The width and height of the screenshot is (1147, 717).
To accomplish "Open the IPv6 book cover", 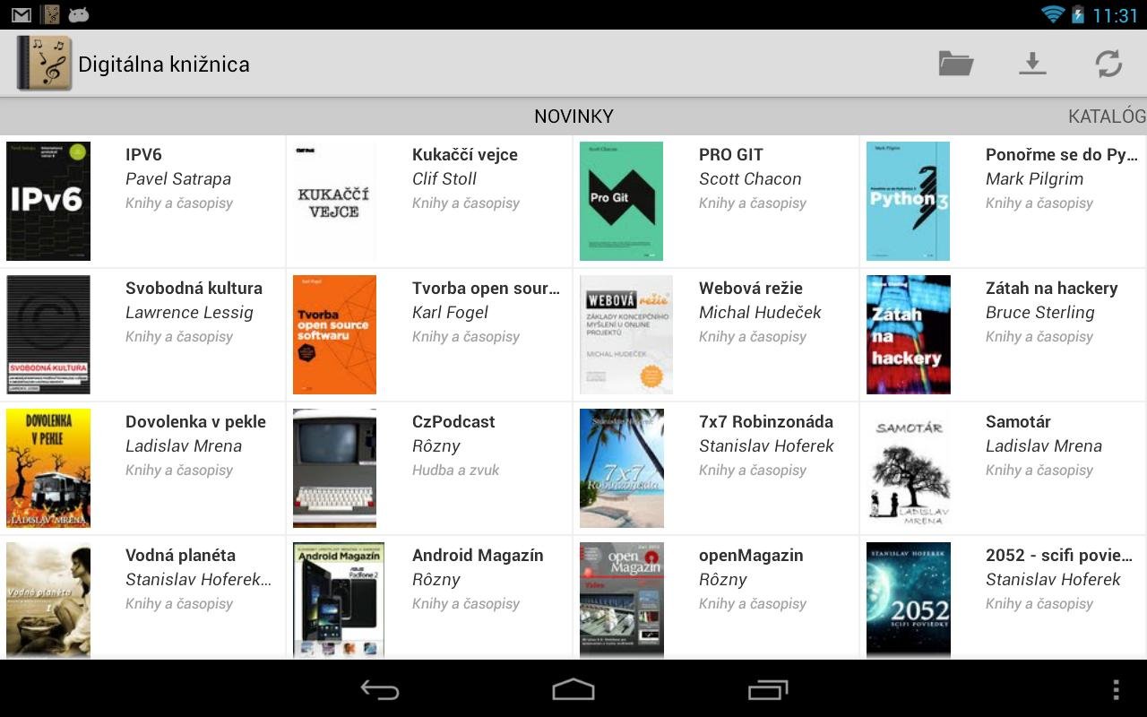I will [48, 201].
